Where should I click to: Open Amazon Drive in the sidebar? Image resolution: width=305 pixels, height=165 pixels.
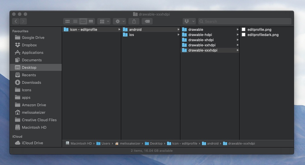tap(36, 105)
